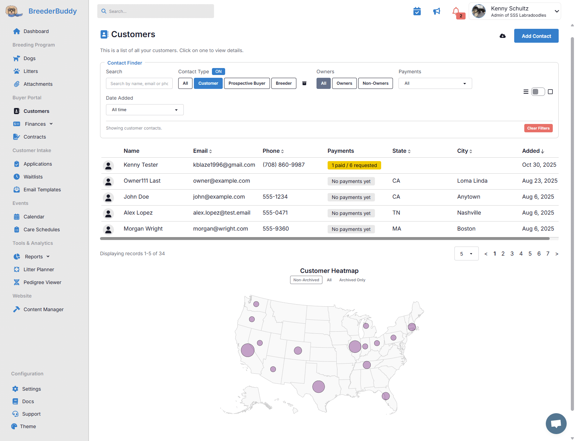Click the horizontal table scrollbar
575x441 pixels.
pos(325,239)
